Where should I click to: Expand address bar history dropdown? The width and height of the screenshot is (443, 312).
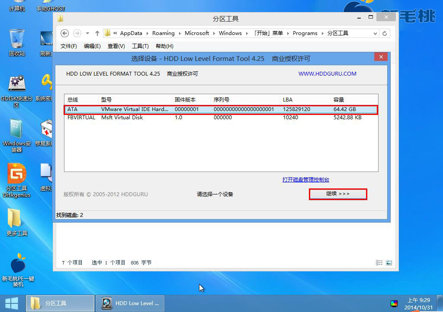(x=375, y=34)
